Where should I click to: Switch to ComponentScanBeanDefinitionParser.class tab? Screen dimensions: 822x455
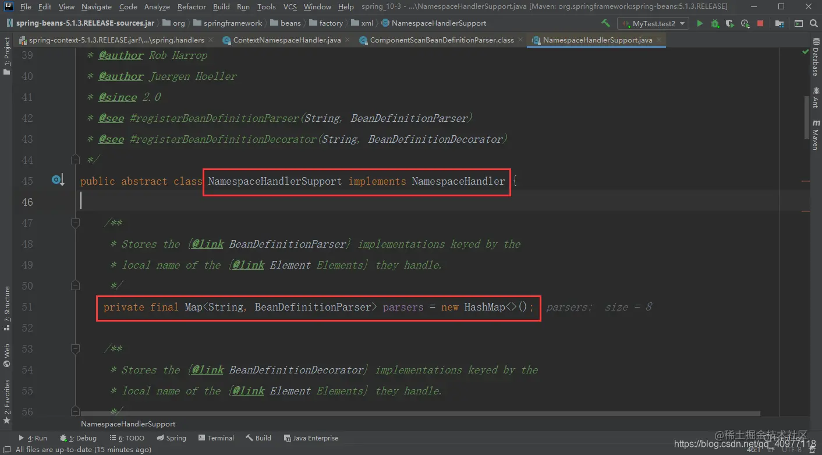[441, 40]
